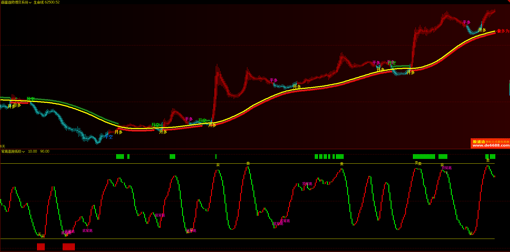
Task: Select the 顶背离 marker near the rightmost peak
Action: click(x=447, y=168)
